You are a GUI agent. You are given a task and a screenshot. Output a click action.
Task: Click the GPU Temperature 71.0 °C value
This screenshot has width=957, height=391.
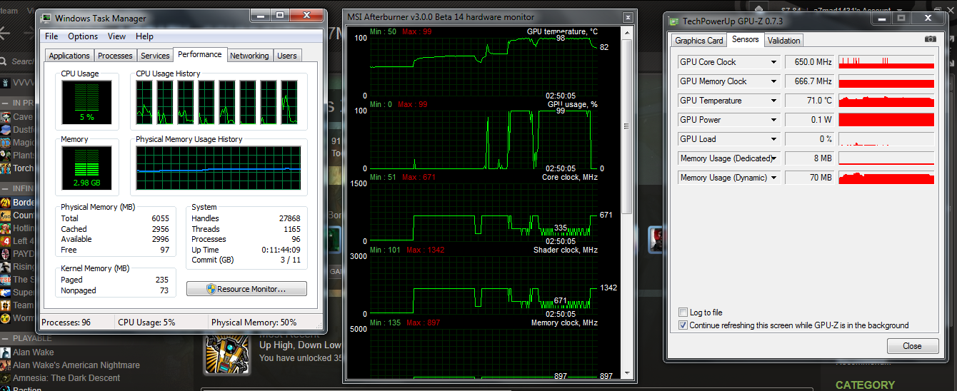810,101
